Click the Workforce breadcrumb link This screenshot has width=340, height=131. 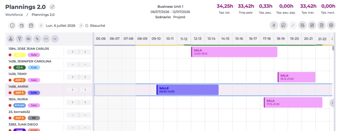click(14, 15)
